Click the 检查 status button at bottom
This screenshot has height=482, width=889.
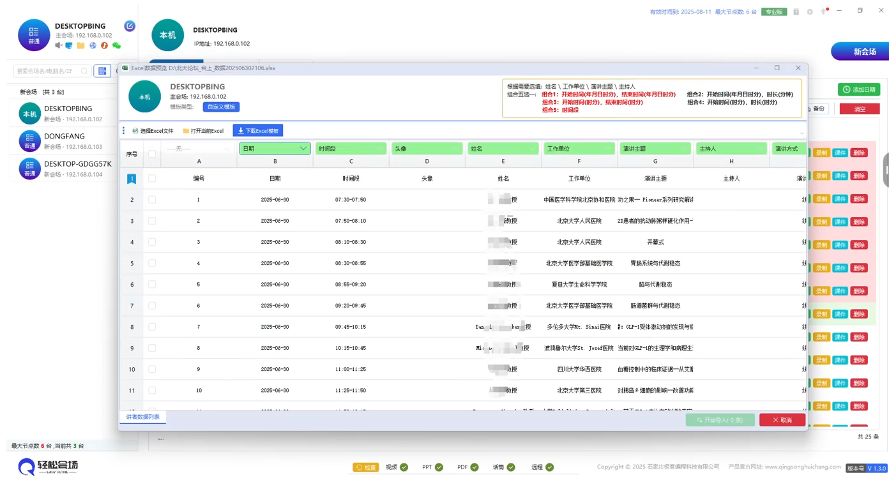tap(366, 467)
